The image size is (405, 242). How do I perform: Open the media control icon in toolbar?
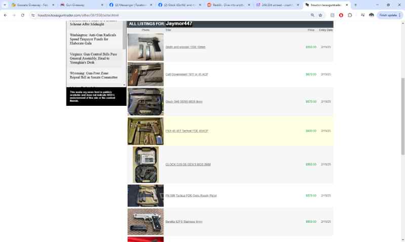(362, 15)
